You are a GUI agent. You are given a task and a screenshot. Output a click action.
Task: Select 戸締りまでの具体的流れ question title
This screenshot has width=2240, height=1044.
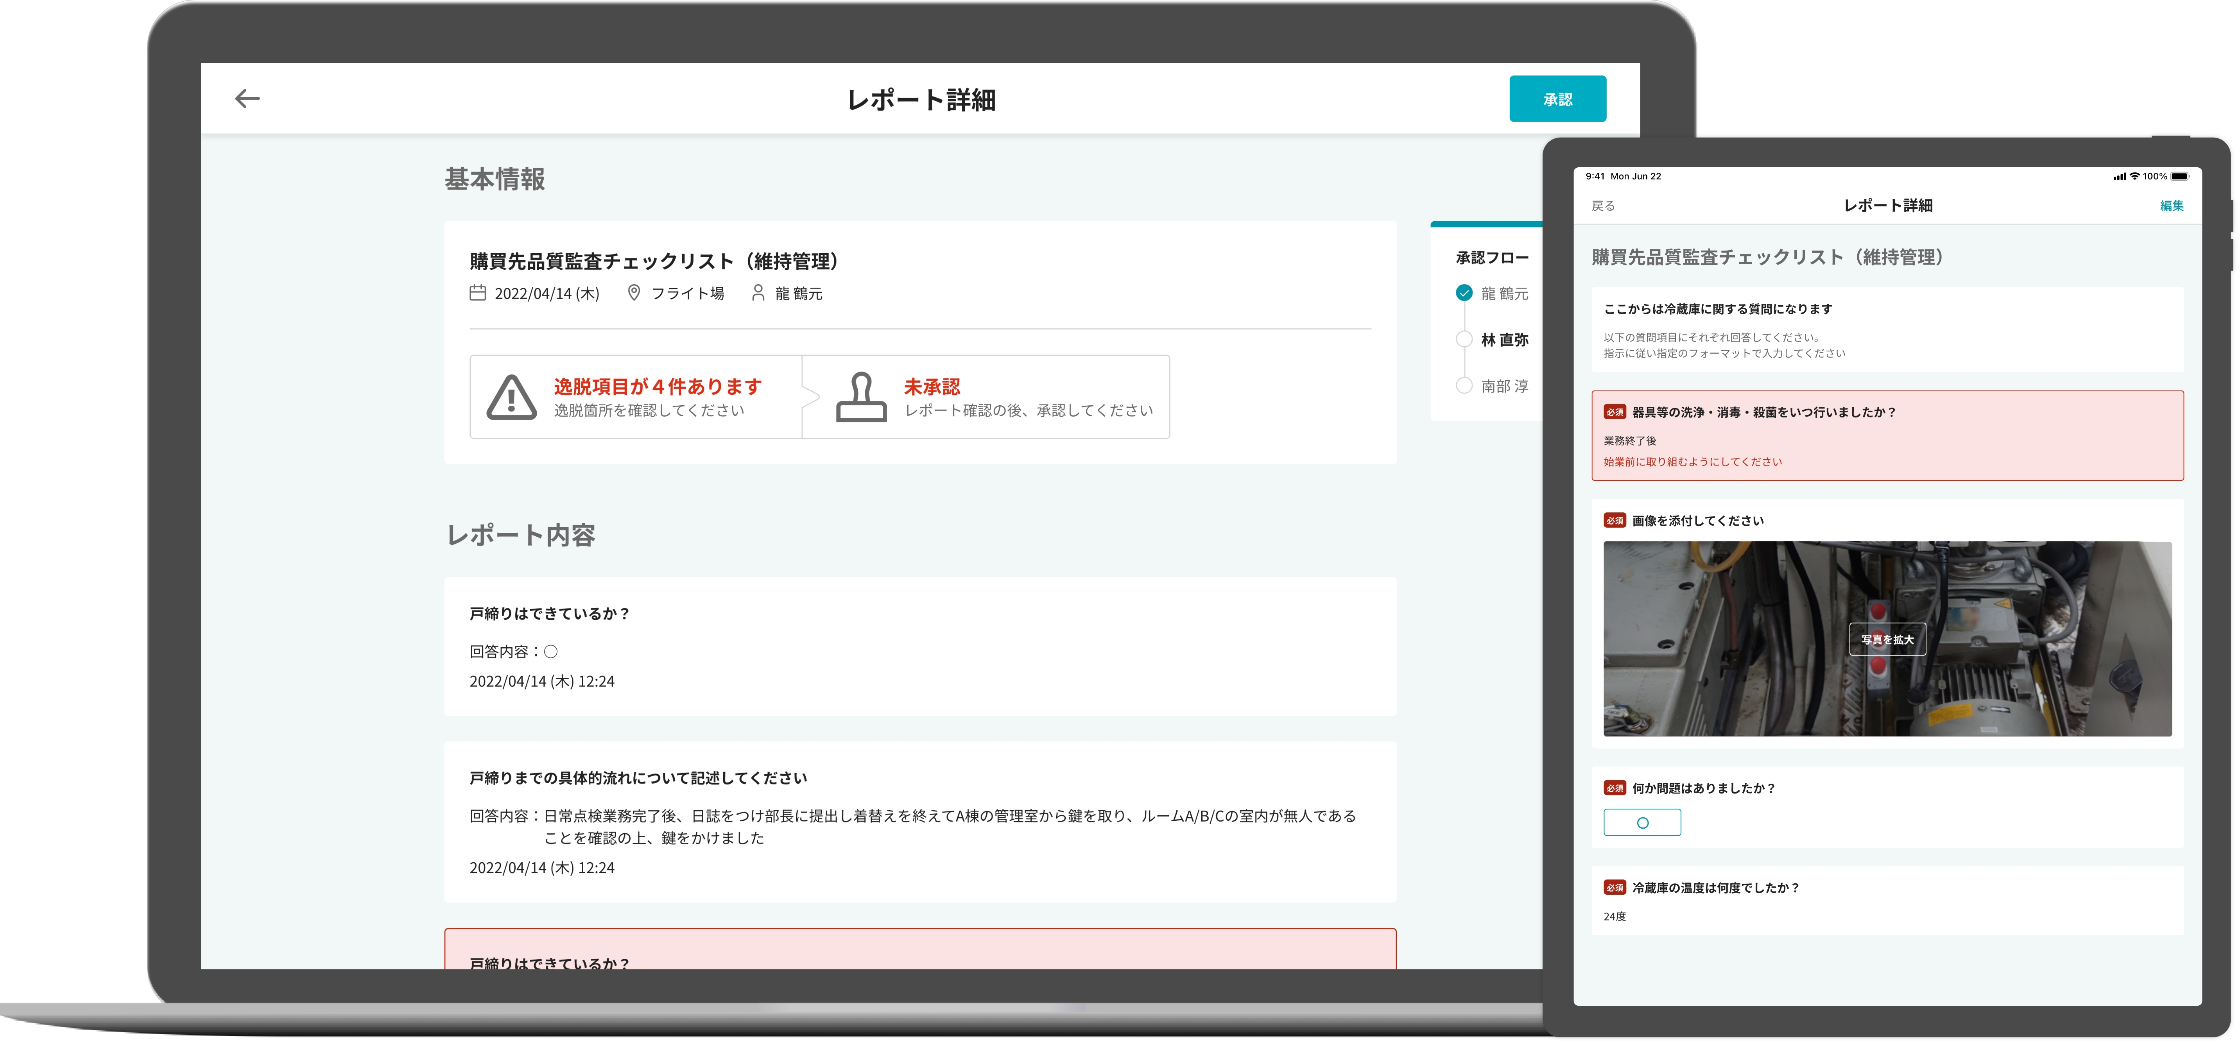(638, 778)
